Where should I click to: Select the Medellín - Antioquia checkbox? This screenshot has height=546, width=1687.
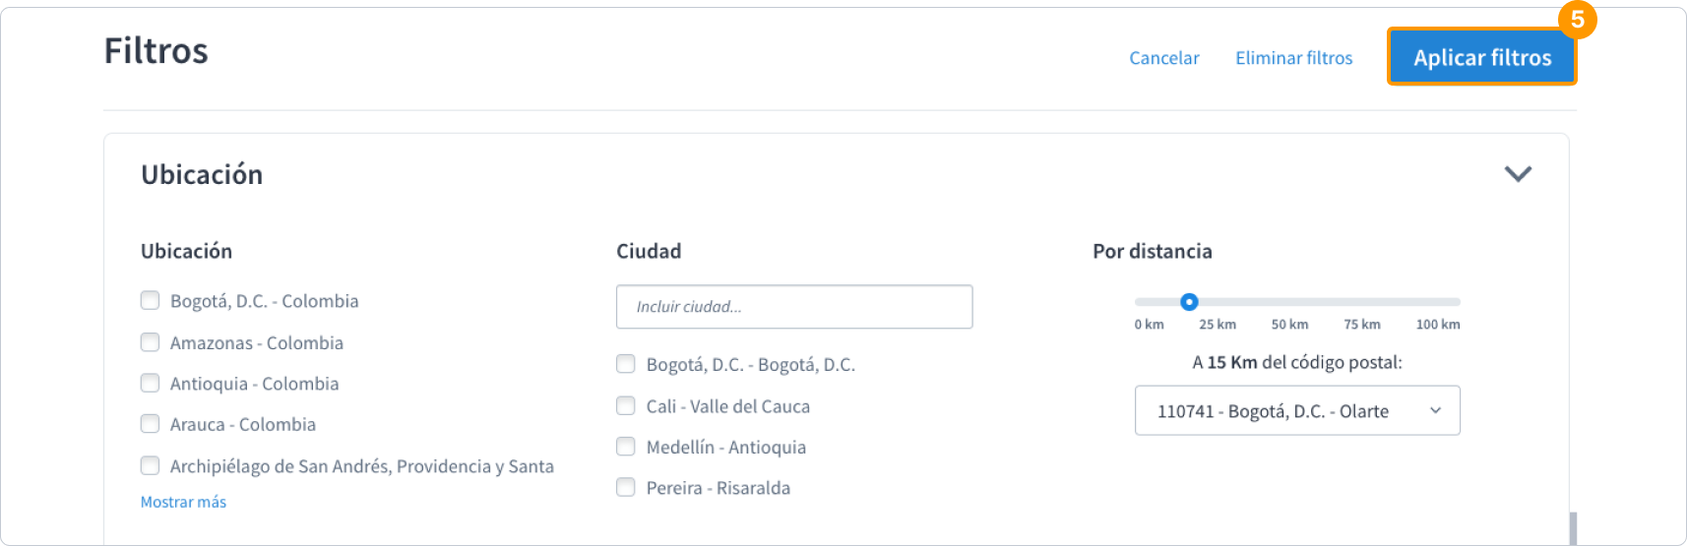626,447
